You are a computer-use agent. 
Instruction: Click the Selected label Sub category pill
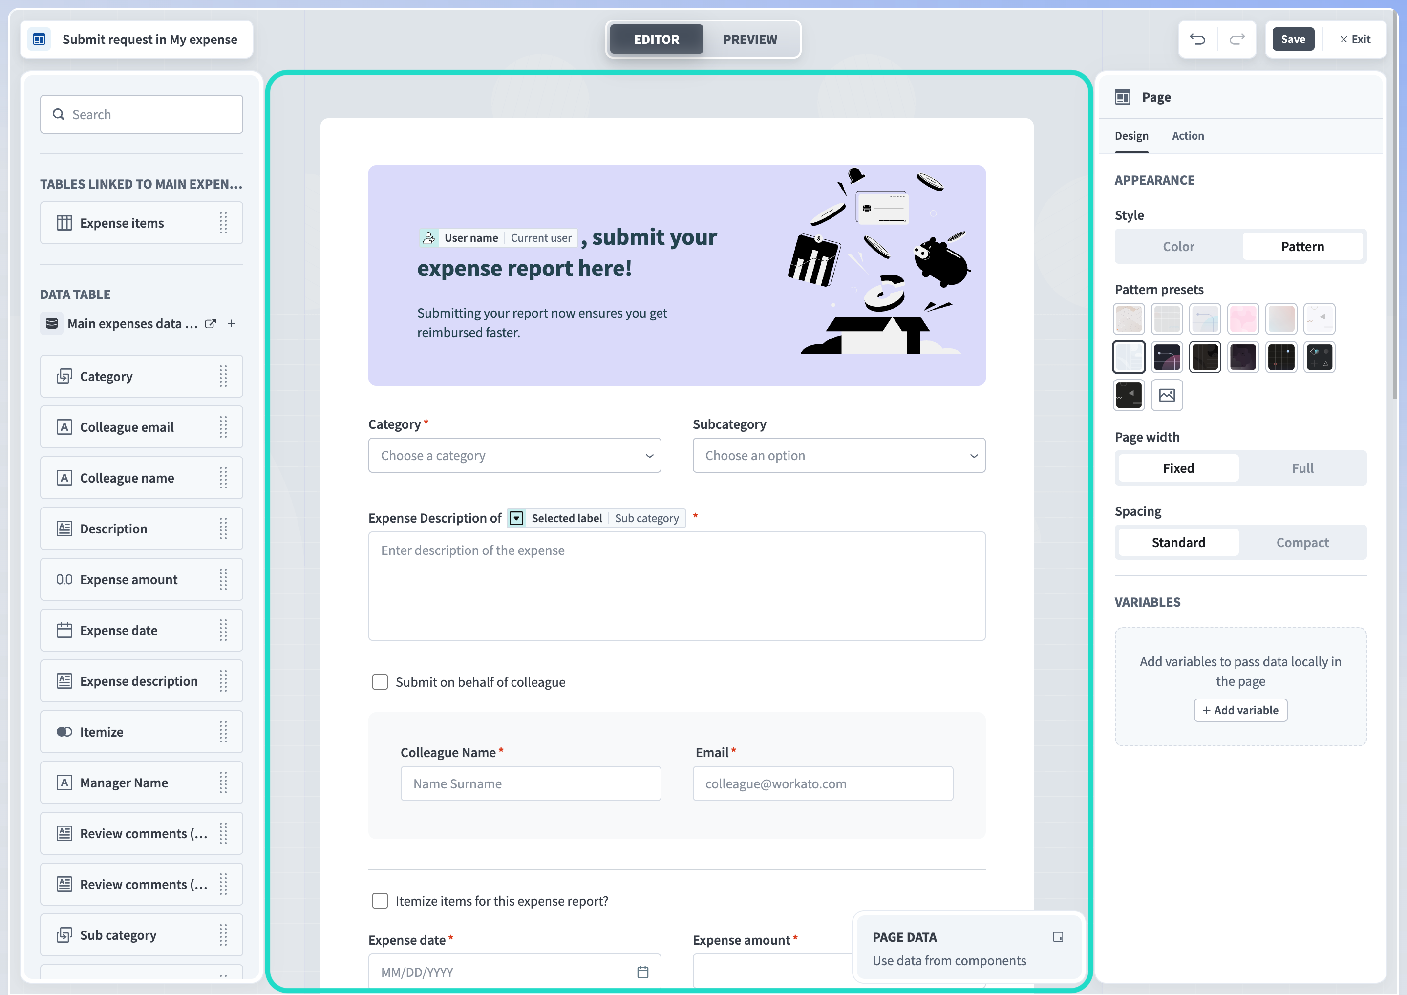[596, 518]
